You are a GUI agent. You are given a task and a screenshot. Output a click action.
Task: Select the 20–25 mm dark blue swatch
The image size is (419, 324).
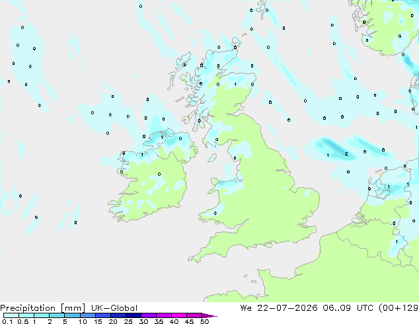point(118,315)
